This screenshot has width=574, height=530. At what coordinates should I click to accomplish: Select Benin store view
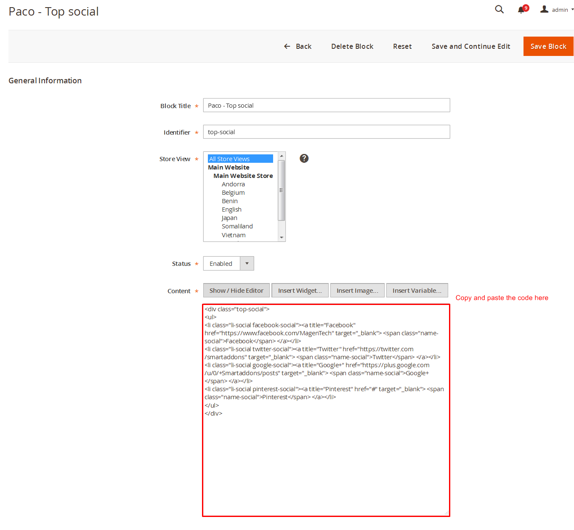230,201
